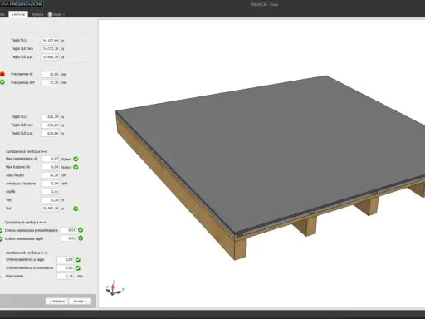
Task: Click the red failed status icon
Action: point(2,74)
